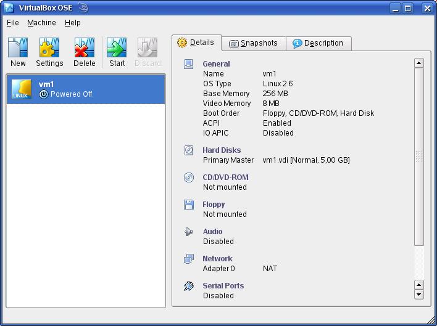437x326 pixels.
Task: Click the Serial Ports connector icon
Action: (189, 286)
